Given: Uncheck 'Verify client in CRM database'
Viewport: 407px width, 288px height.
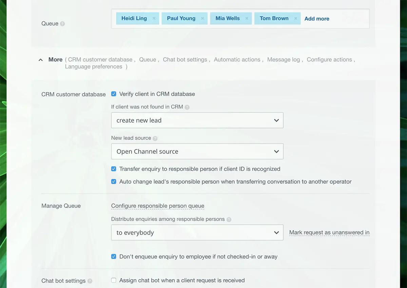Looking at the screenshot, I should pyautogui.click(x=114, y=94).
